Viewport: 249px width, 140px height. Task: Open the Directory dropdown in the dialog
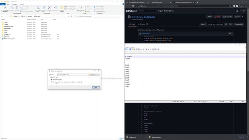click(88, 75)
